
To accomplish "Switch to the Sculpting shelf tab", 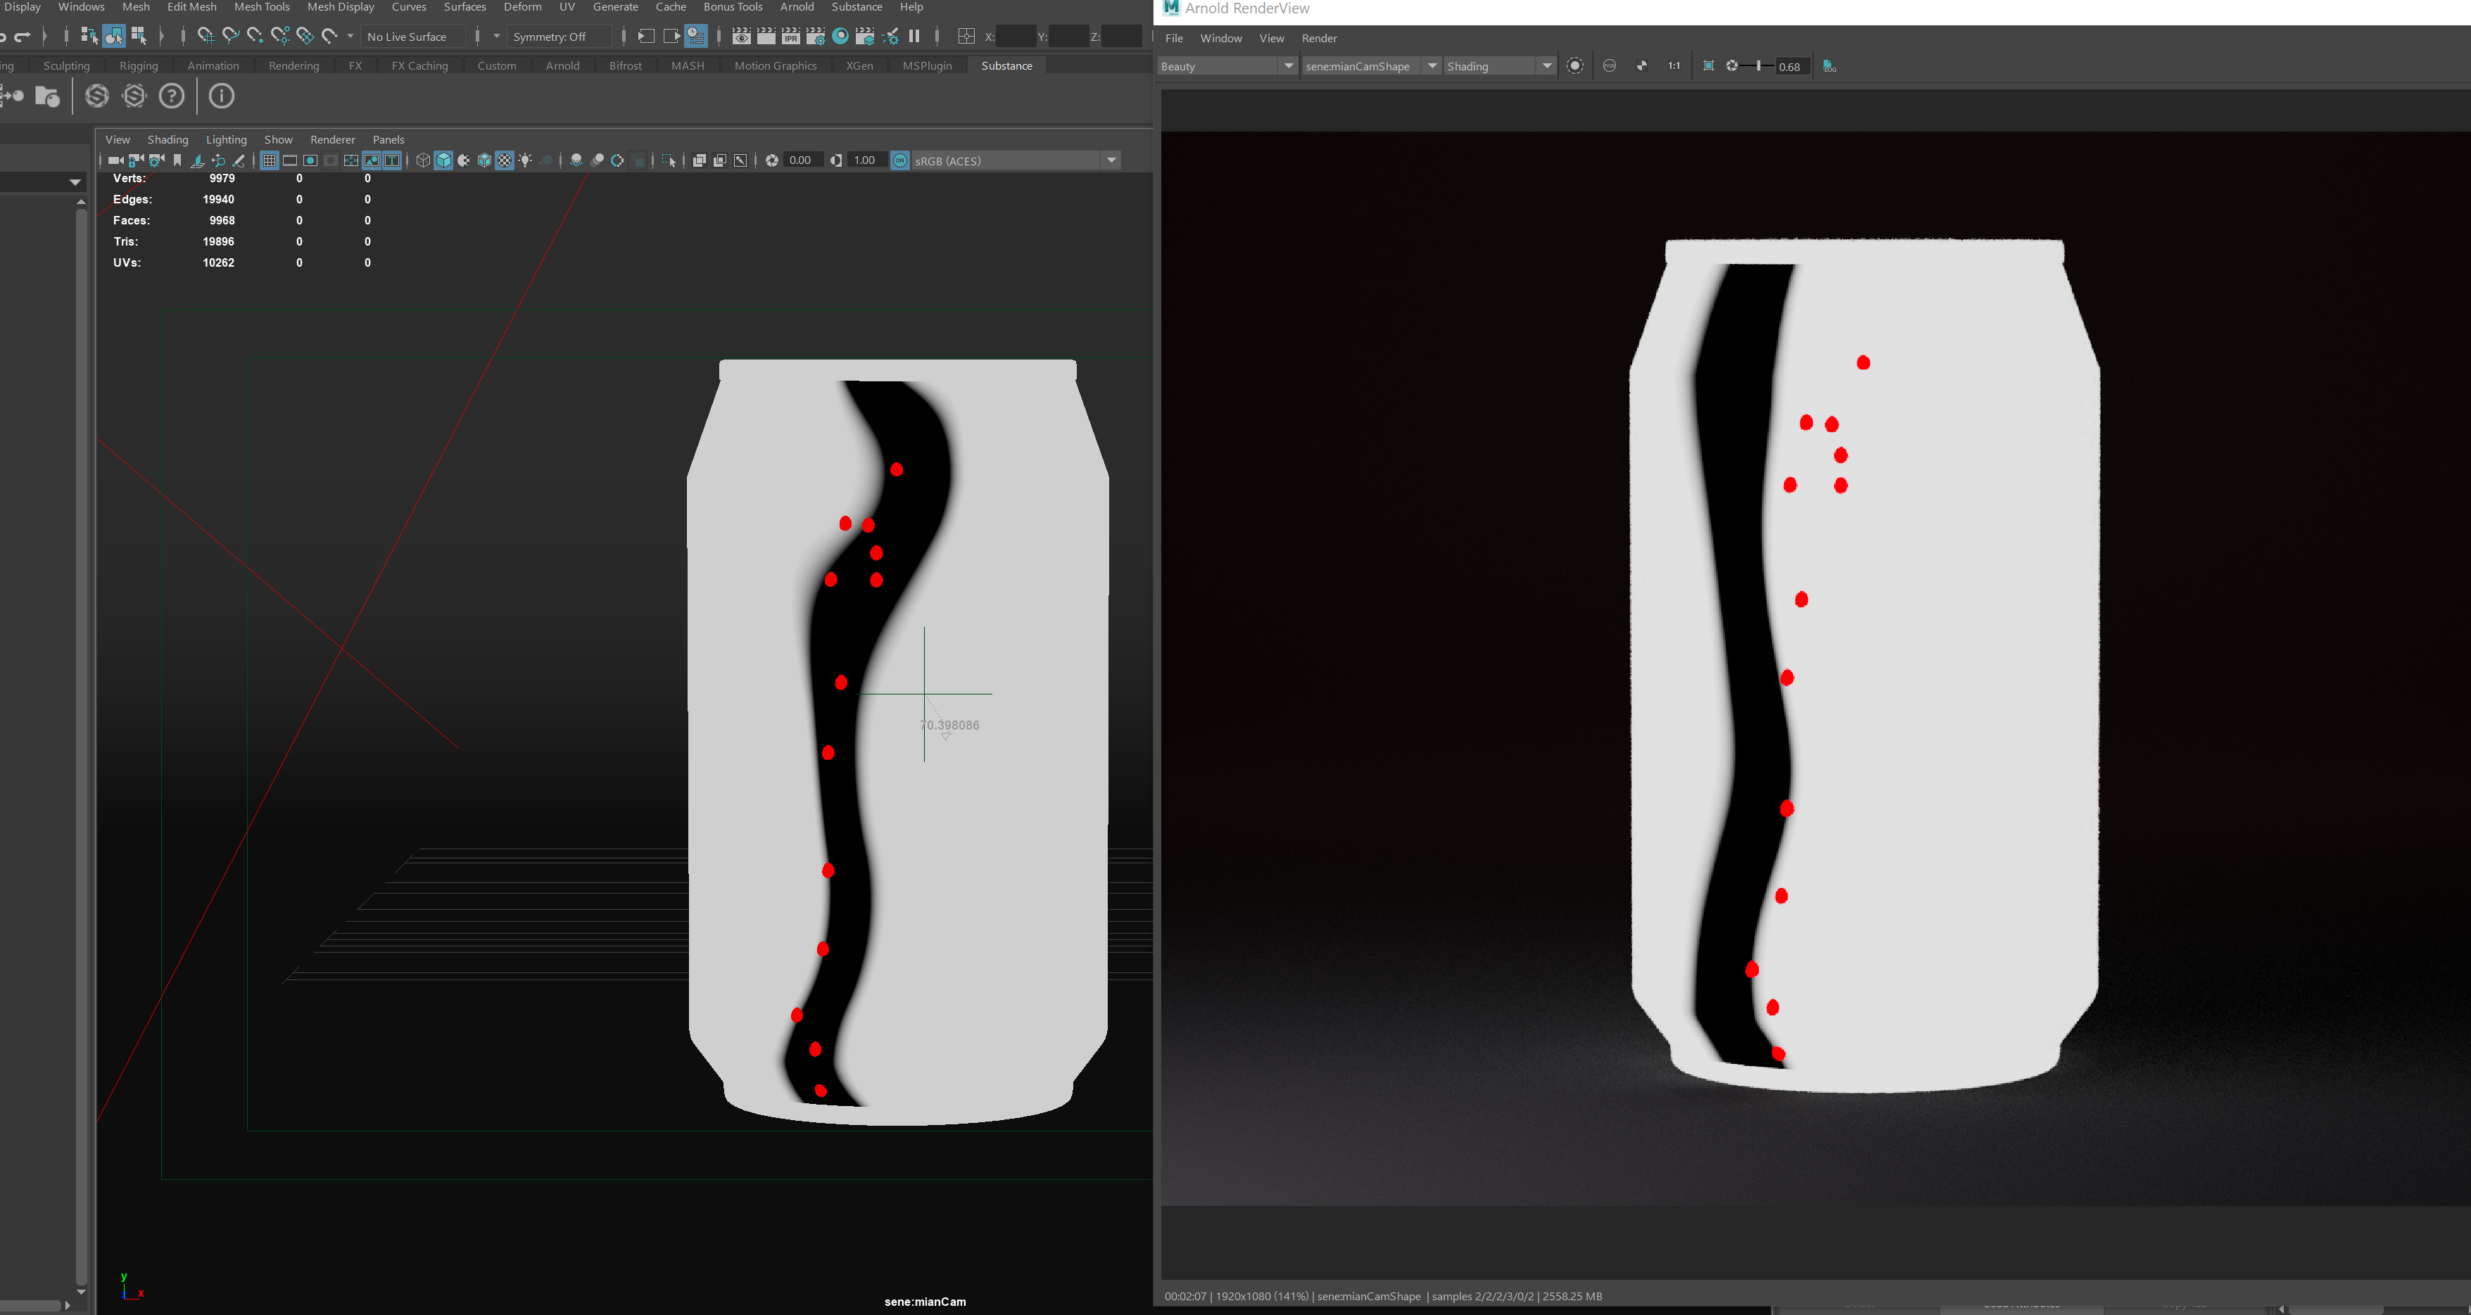I will point(66,65).
